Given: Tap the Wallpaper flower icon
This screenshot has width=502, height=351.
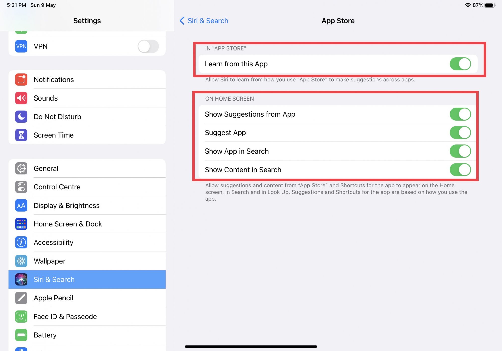Looking at the screenshot, I should pos(21,261).
